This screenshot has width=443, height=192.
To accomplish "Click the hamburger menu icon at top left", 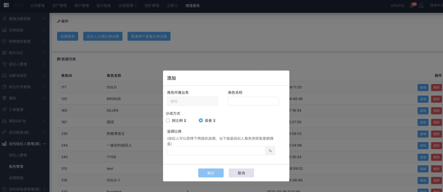I will (x=6, y=5).
